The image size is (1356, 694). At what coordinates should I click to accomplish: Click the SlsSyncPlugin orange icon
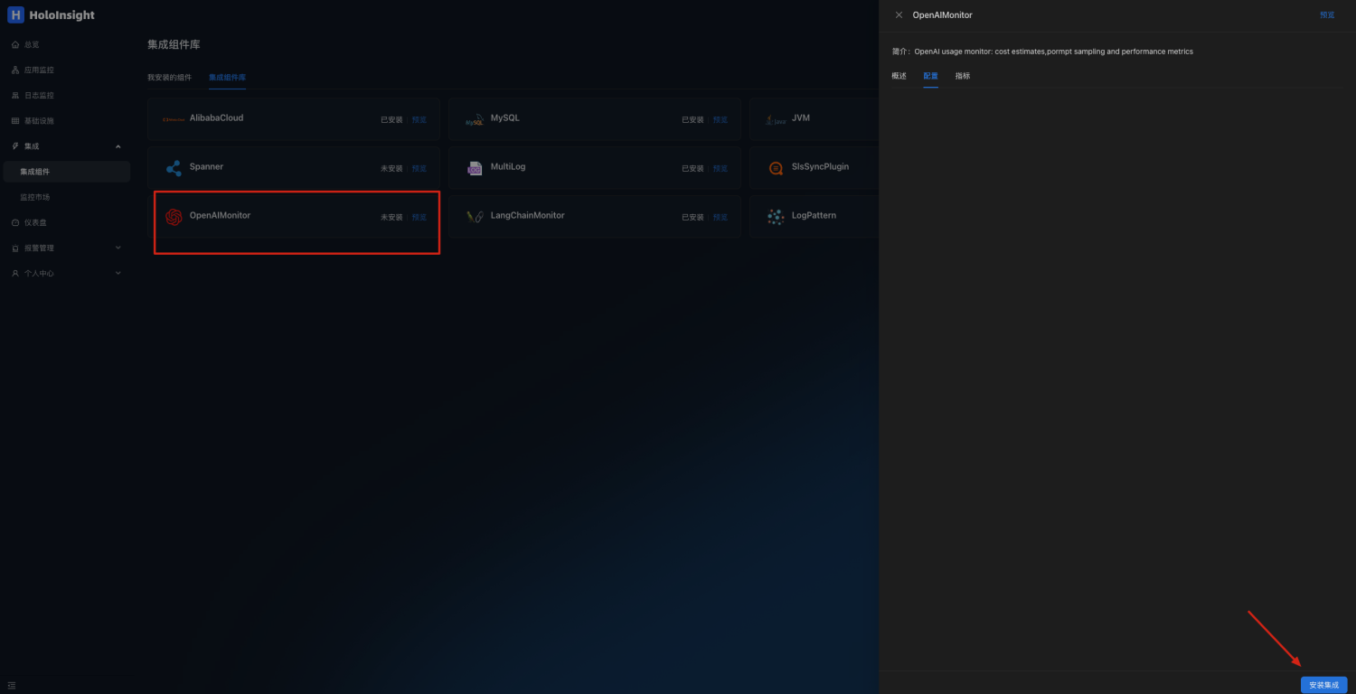[776, 168]
